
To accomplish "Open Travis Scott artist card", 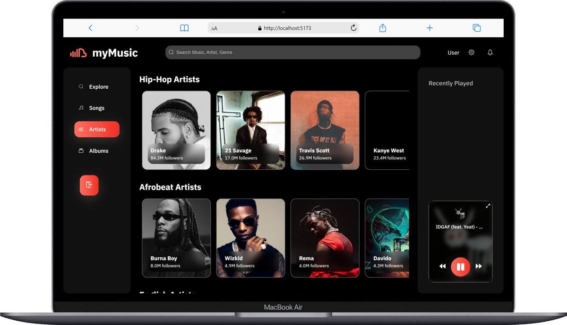I will (325, 130).
